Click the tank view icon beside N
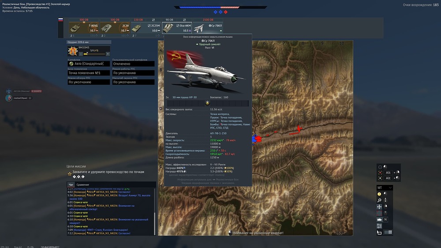 pos(379,220)
